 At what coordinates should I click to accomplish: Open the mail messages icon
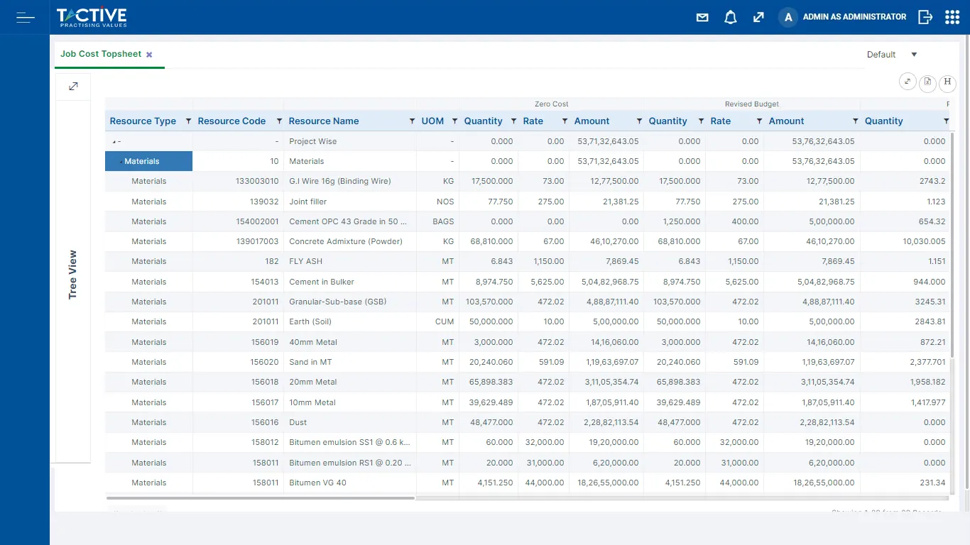702,16
